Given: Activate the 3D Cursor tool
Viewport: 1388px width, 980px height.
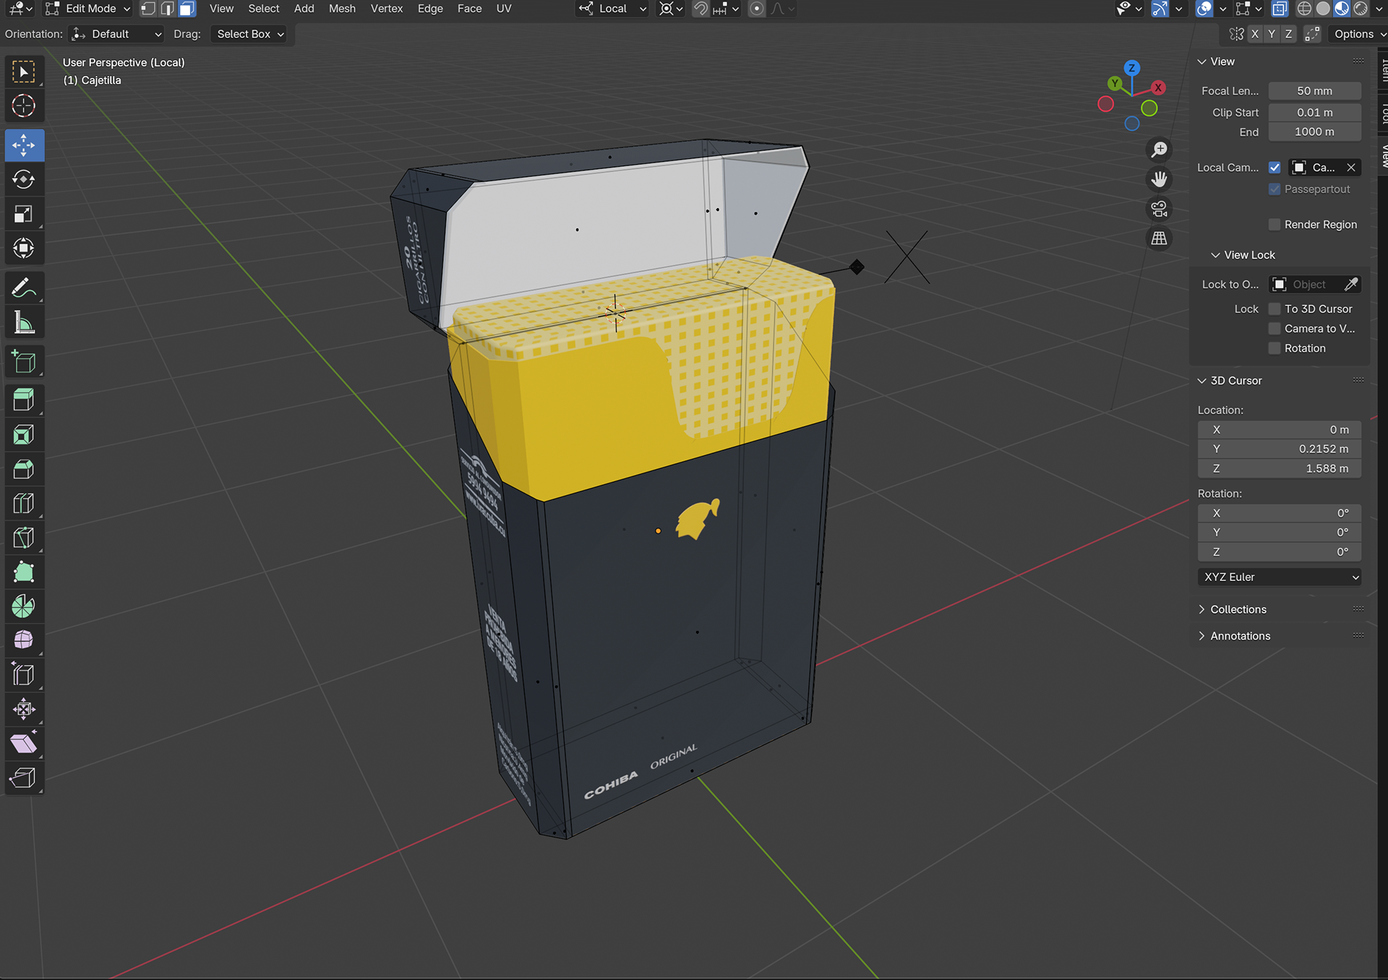Looking at the screenshot, I should tap(24, 106).
